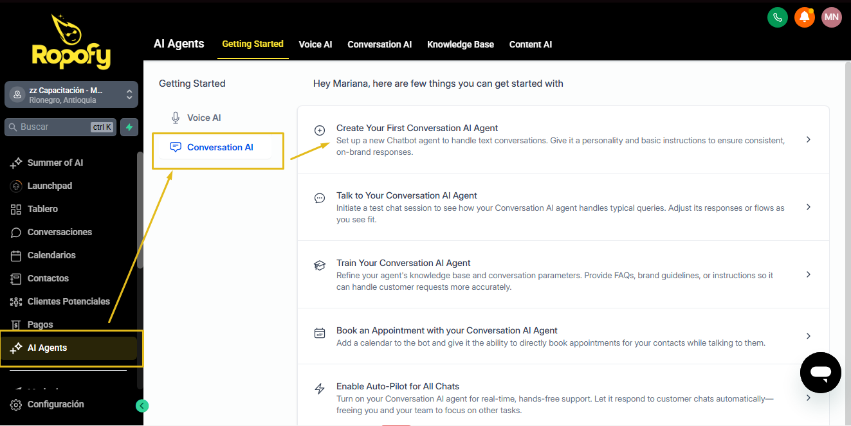Click the green lightning quick actions icon
The height and width of the screenshot is (426, 851).
(x=129, y=127)
